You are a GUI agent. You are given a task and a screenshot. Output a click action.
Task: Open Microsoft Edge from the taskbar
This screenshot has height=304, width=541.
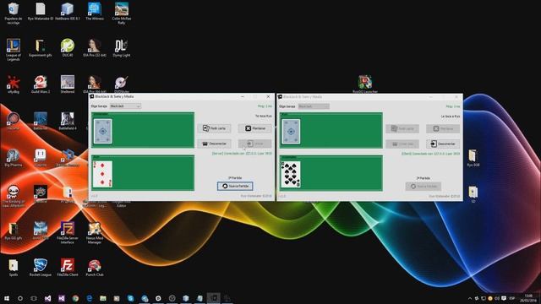point(90,298)
